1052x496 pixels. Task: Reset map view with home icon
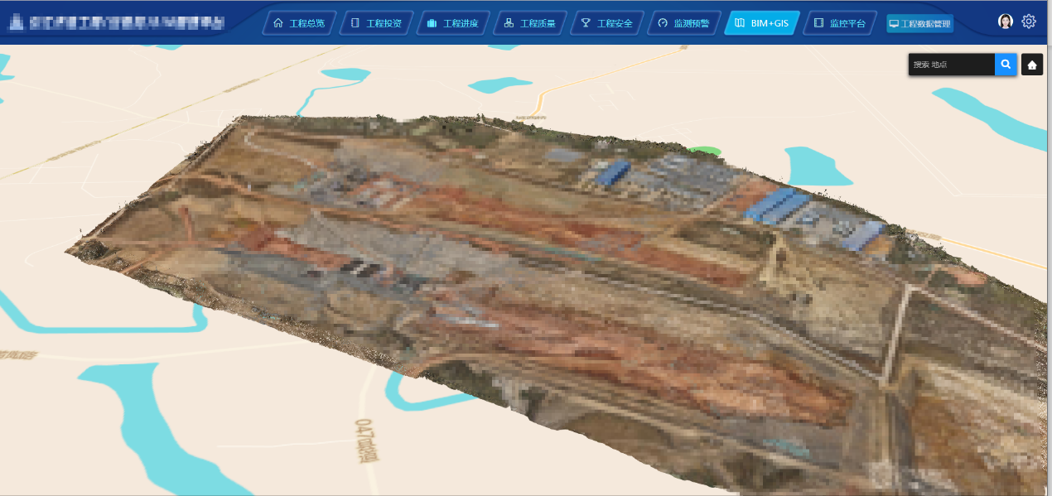[x=1032, y=65]
